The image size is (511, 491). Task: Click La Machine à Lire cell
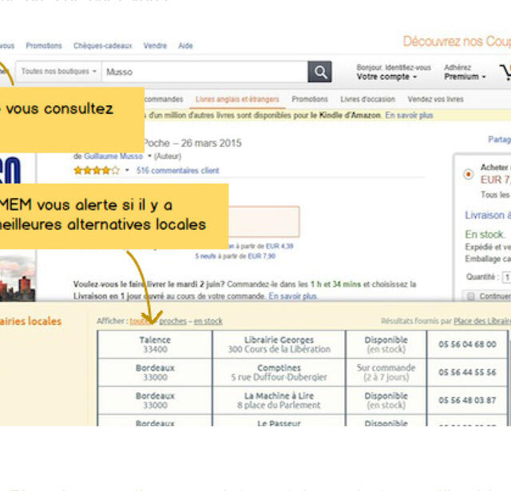click(279, 401)
